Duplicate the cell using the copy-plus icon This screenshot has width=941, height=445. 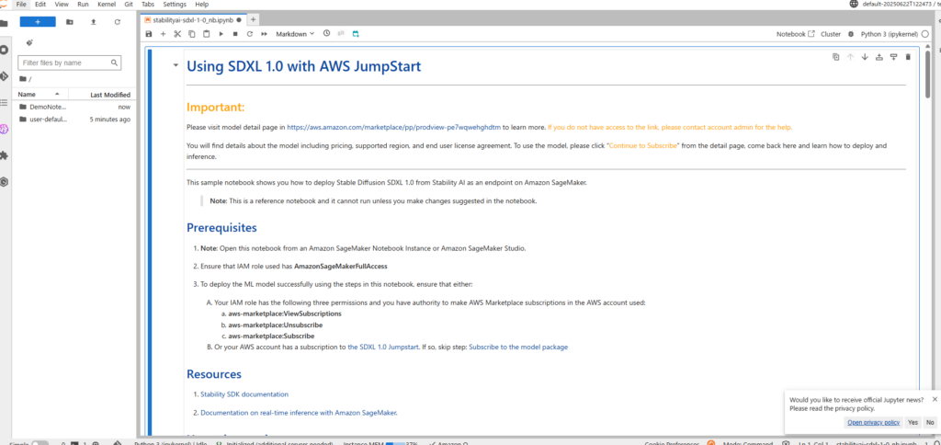(x=835, y=57)
